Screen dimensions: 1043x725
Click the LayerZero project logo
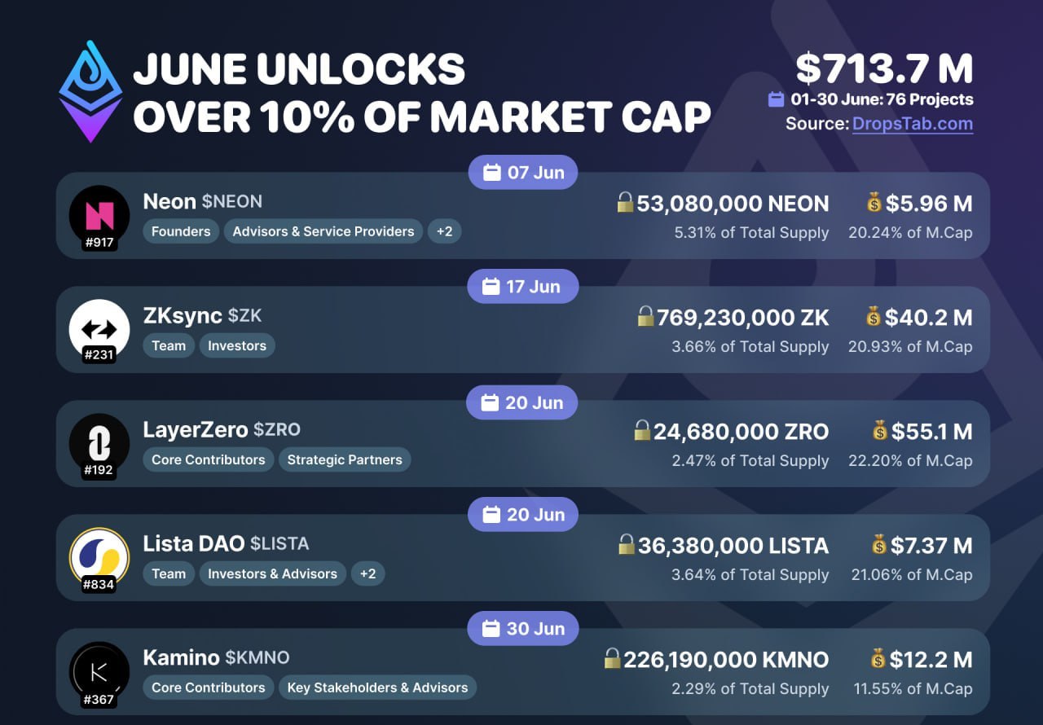point(99,444)
